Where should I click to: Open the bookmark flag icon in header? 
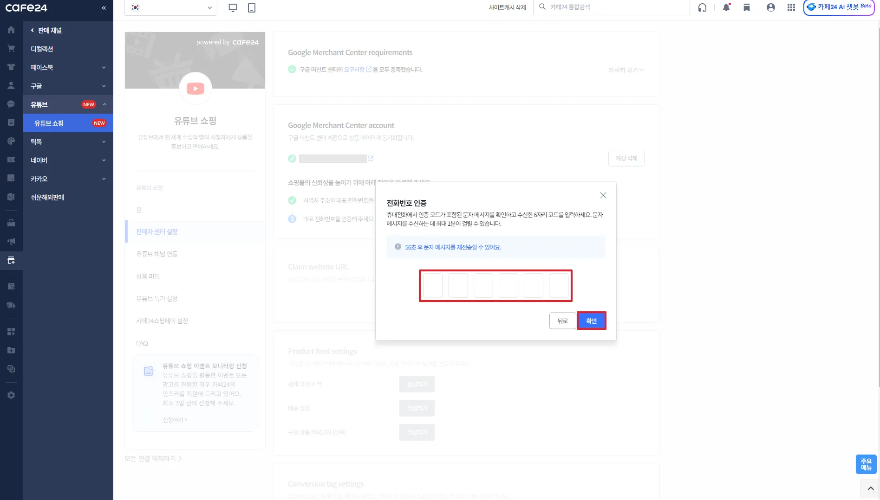tap(747, 7)
